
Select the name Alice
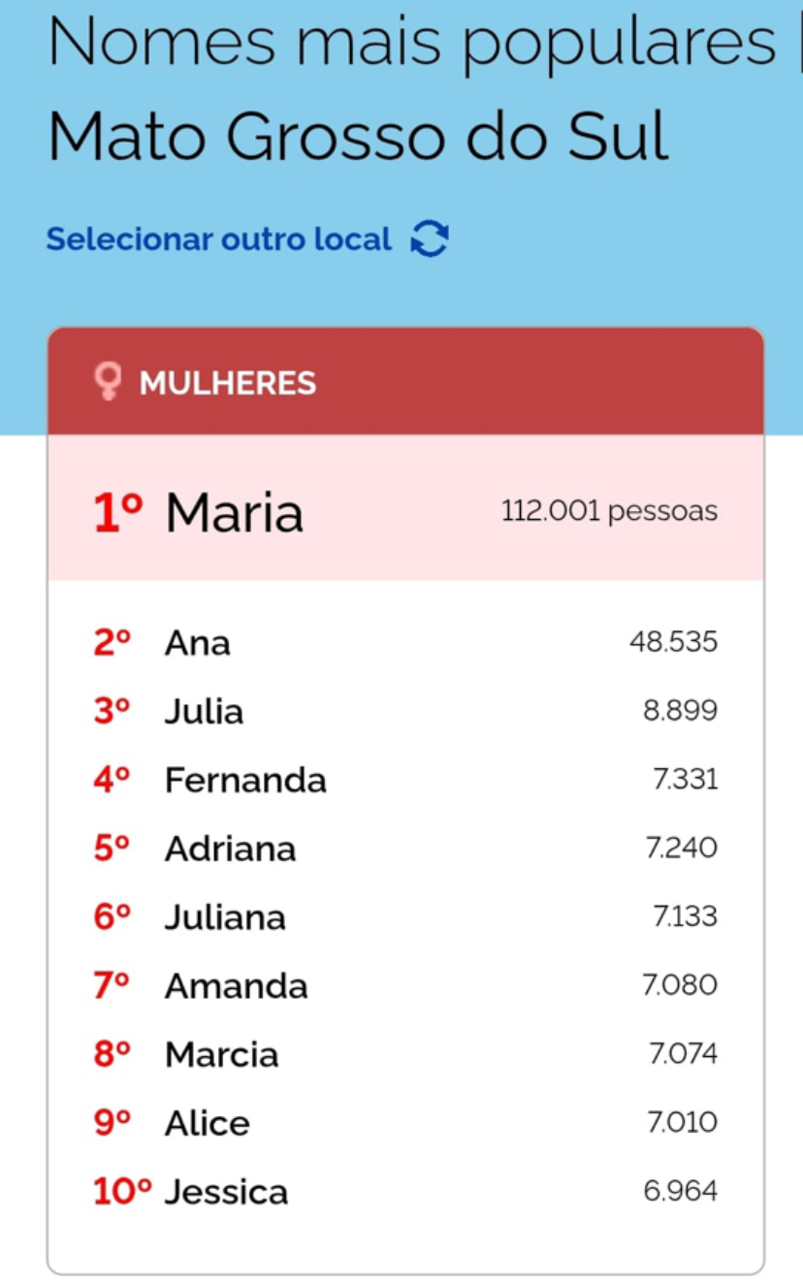pyautogui.click(x=208, y=1124)
